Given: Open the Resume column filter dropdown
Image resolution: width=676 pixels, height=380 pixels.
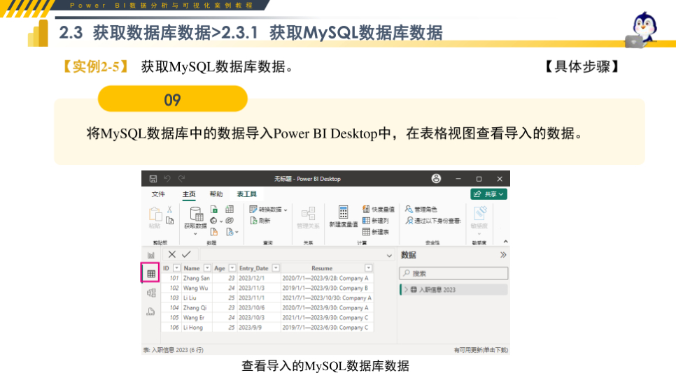Looking at the screenshot, I should coord(369,268).
